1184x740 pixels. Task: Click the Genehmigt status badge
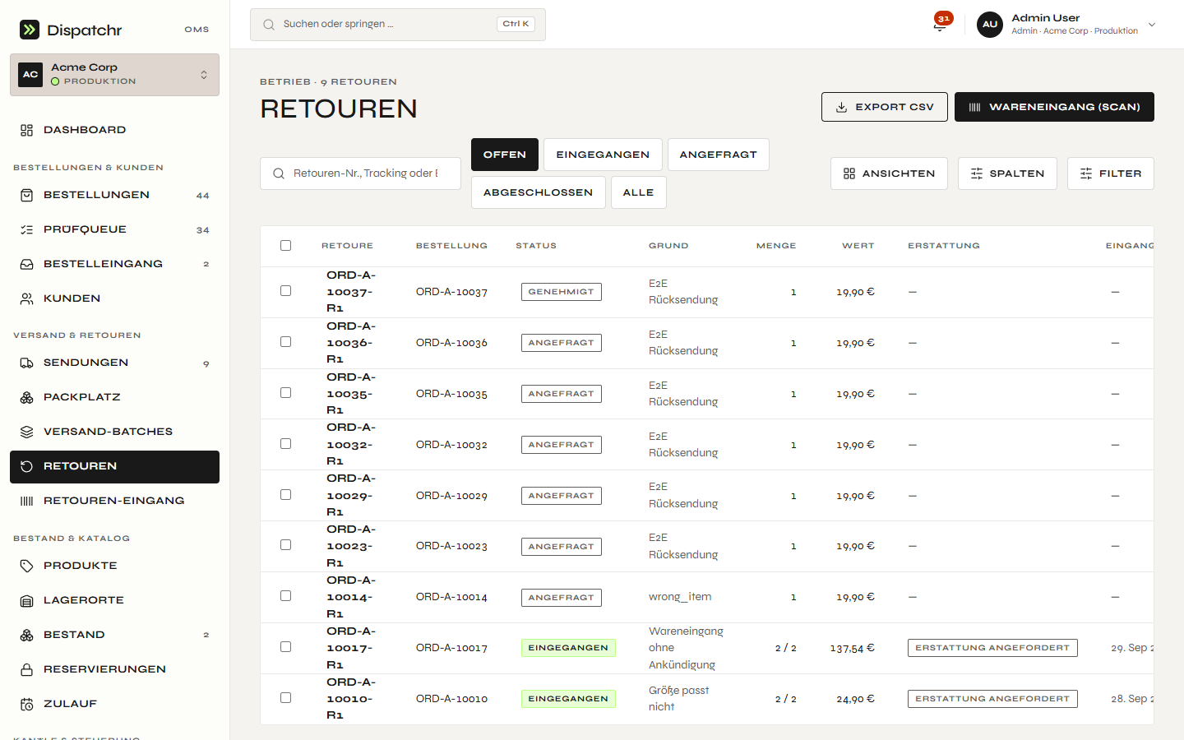562,292
